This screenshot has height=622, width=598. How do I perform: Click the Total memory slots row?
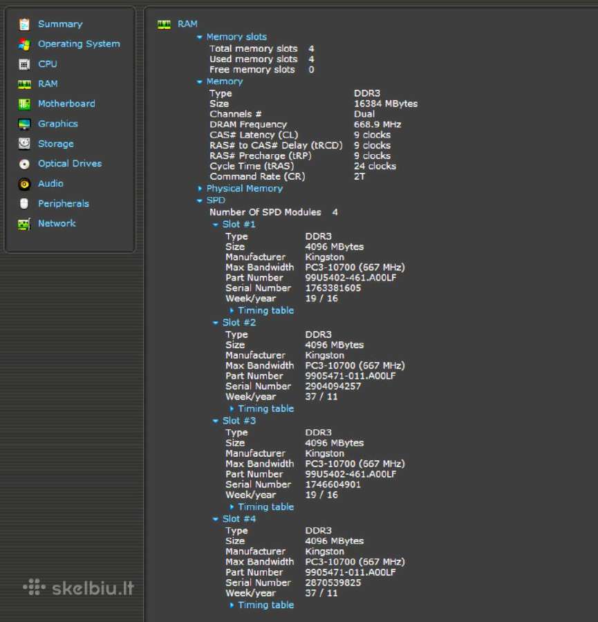pyautogui.click(x=262, y=48)
